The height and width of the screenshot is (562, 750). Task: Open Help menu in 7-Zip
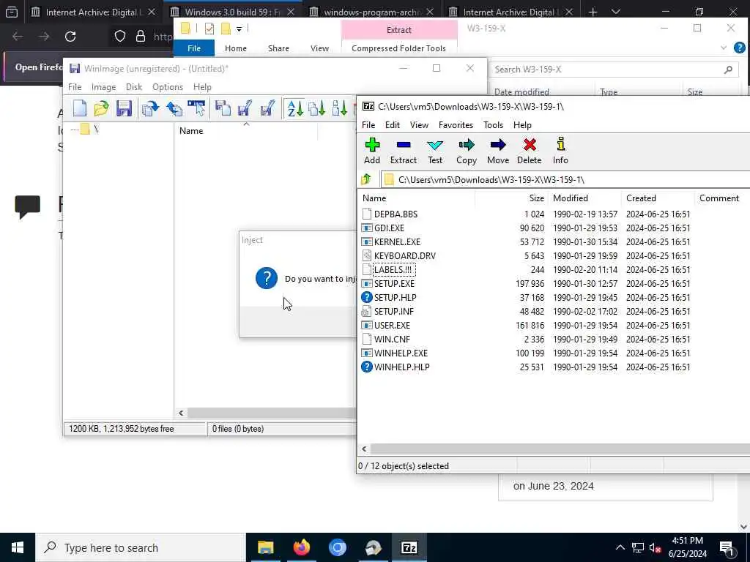point(522,124)
